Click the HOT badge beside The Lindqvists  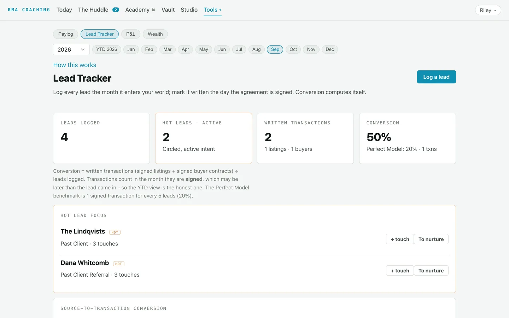pyautogui.click(x=115, y=232)
